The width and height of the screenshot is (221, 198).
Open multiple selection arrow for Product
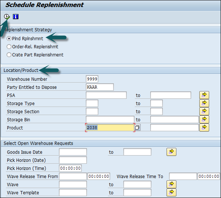(204, 128)
